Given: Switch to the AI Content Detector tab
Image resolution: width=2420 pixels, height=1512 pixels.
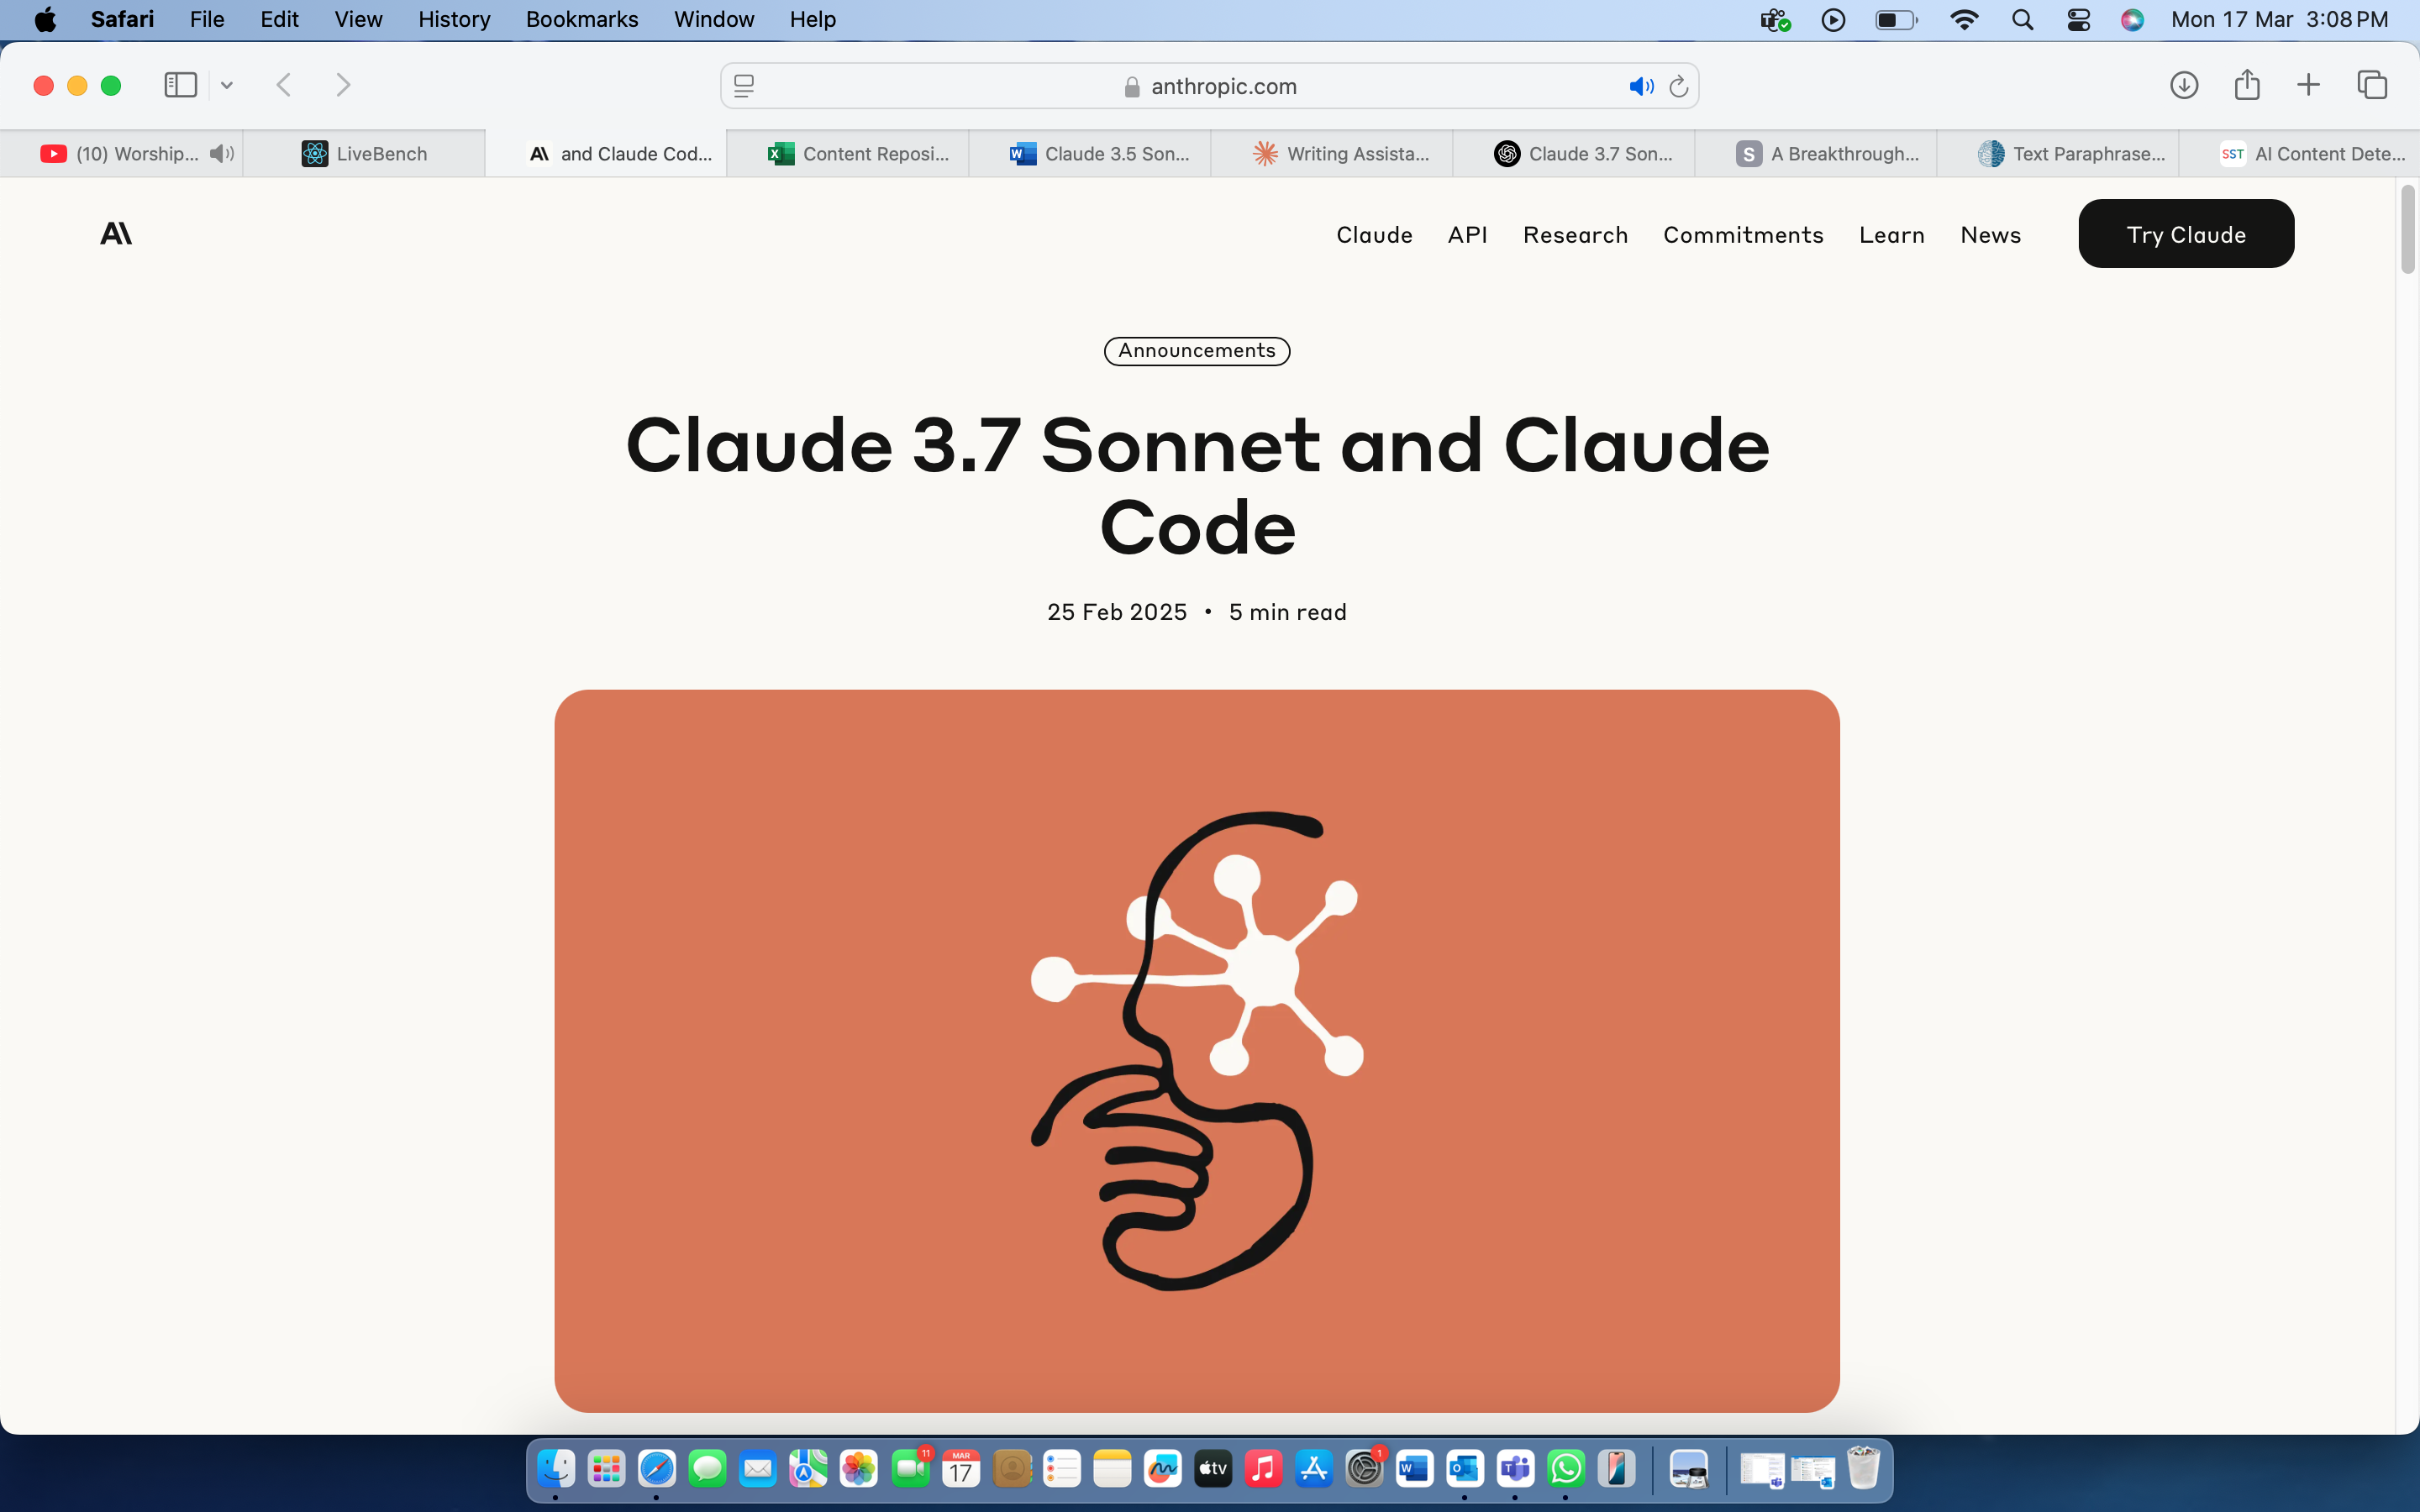Looking at the screenshot, I should tap(2299, 153).
